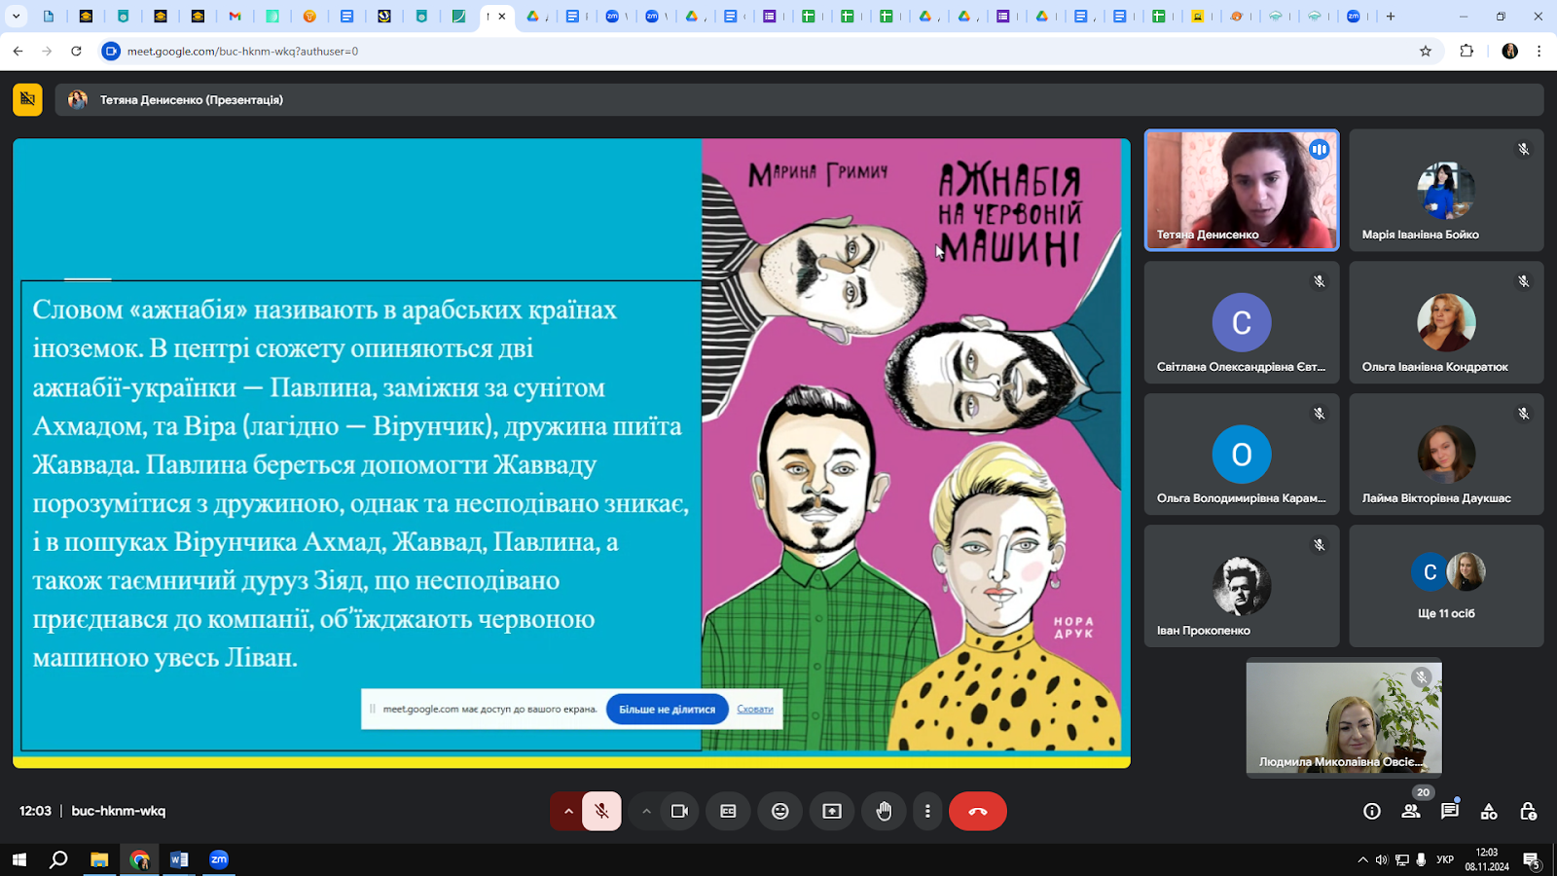Click the 'Більше не ділитися' button
This screenshot has height=876, width=1557.
tap(667, 710)
